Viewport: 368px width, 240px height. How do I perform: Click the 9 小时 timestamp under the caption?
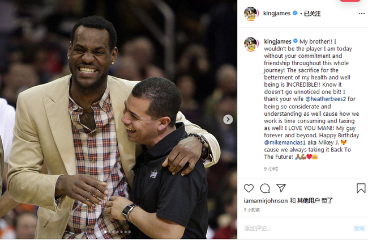pos(271,169)
